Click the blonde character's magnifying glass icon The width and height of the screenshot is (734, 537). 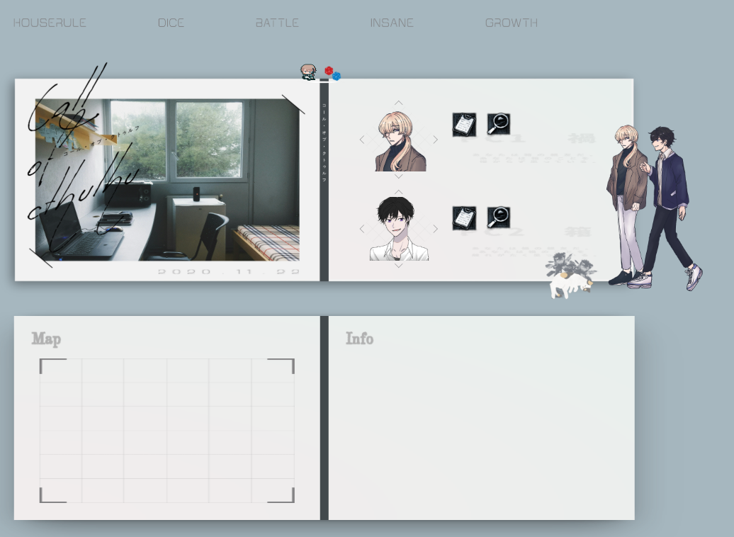click(499, 124)
